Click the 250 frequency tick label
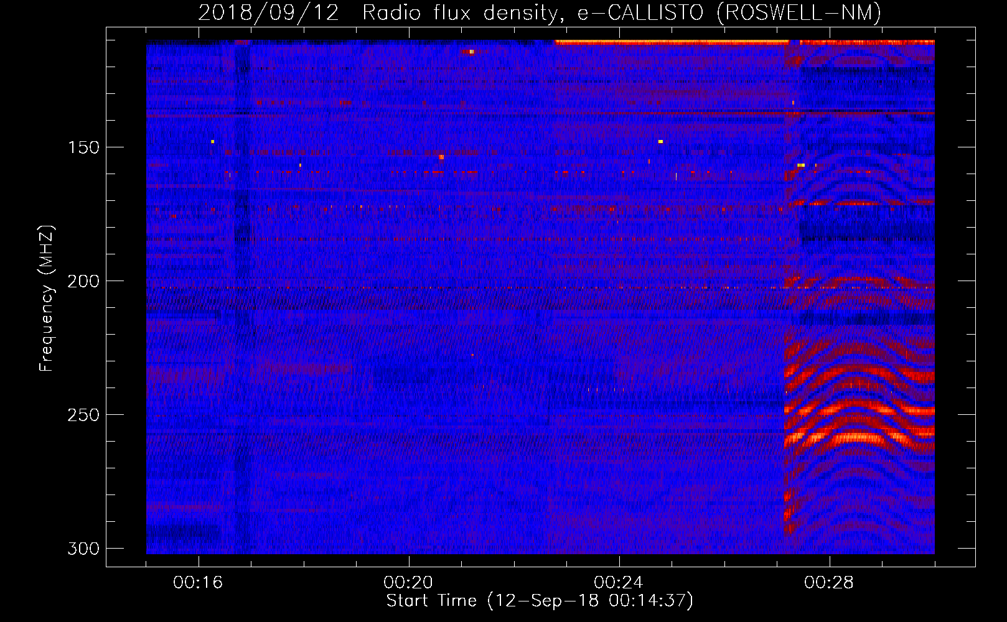Image resolution: width=1007 pixels, height=622 pixels. click(x=83, y=415)
